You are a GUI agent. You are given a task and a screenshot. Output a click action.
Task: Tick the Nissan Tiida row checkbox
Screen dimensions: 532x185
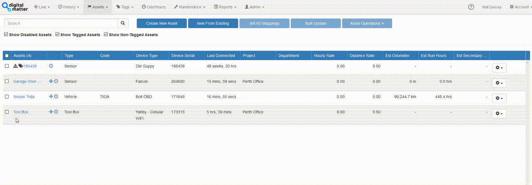coord(7,96)
